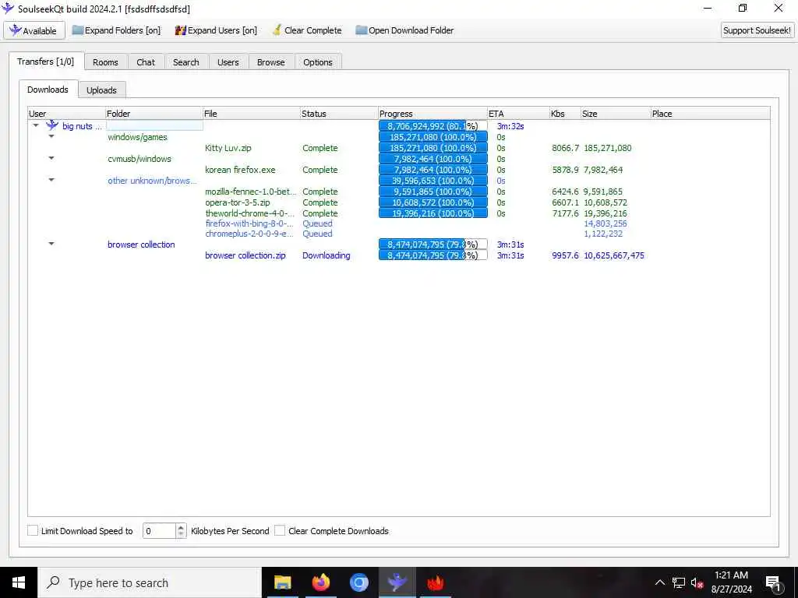Open File Explorer from taskbar
Screen dimensions: 798x598
click(x=282, y=582)
